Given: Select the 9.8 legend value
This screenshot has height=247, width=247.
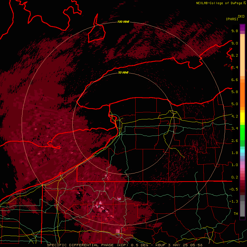Looking at the screenshot, I should pos(235,31).
